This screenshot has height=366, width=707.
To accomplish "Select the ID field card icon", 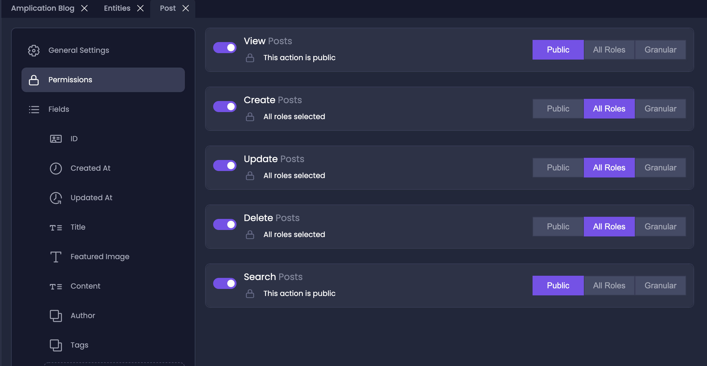I will (x=56, y=139).
